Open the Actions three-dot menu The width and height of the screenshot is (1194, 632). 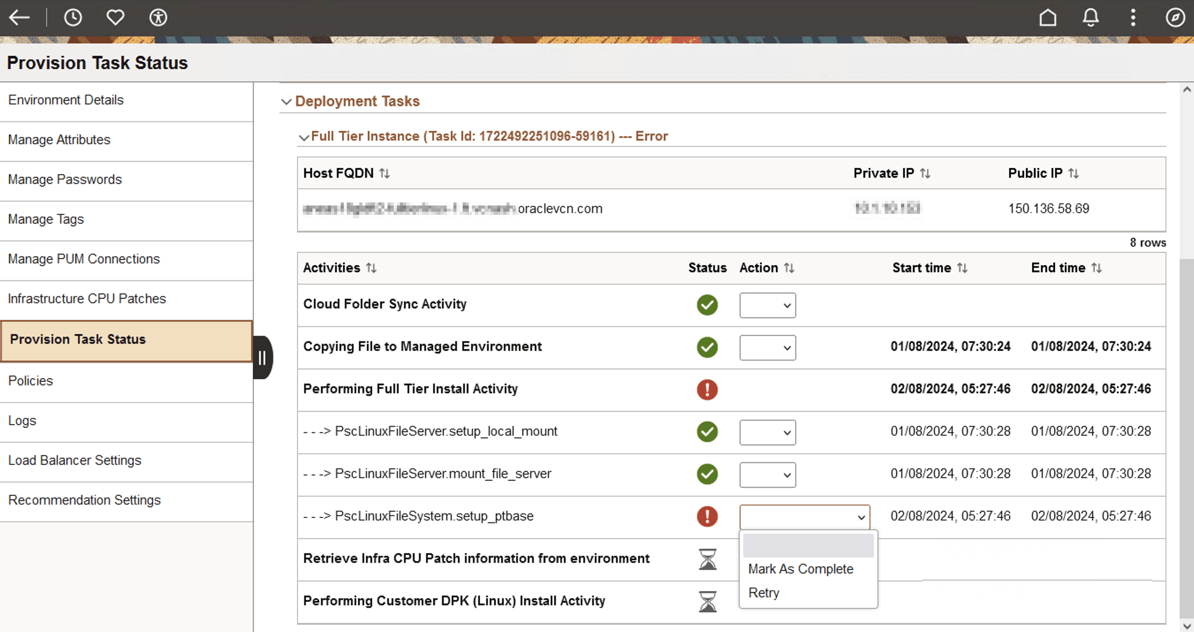click(1133, 18)
